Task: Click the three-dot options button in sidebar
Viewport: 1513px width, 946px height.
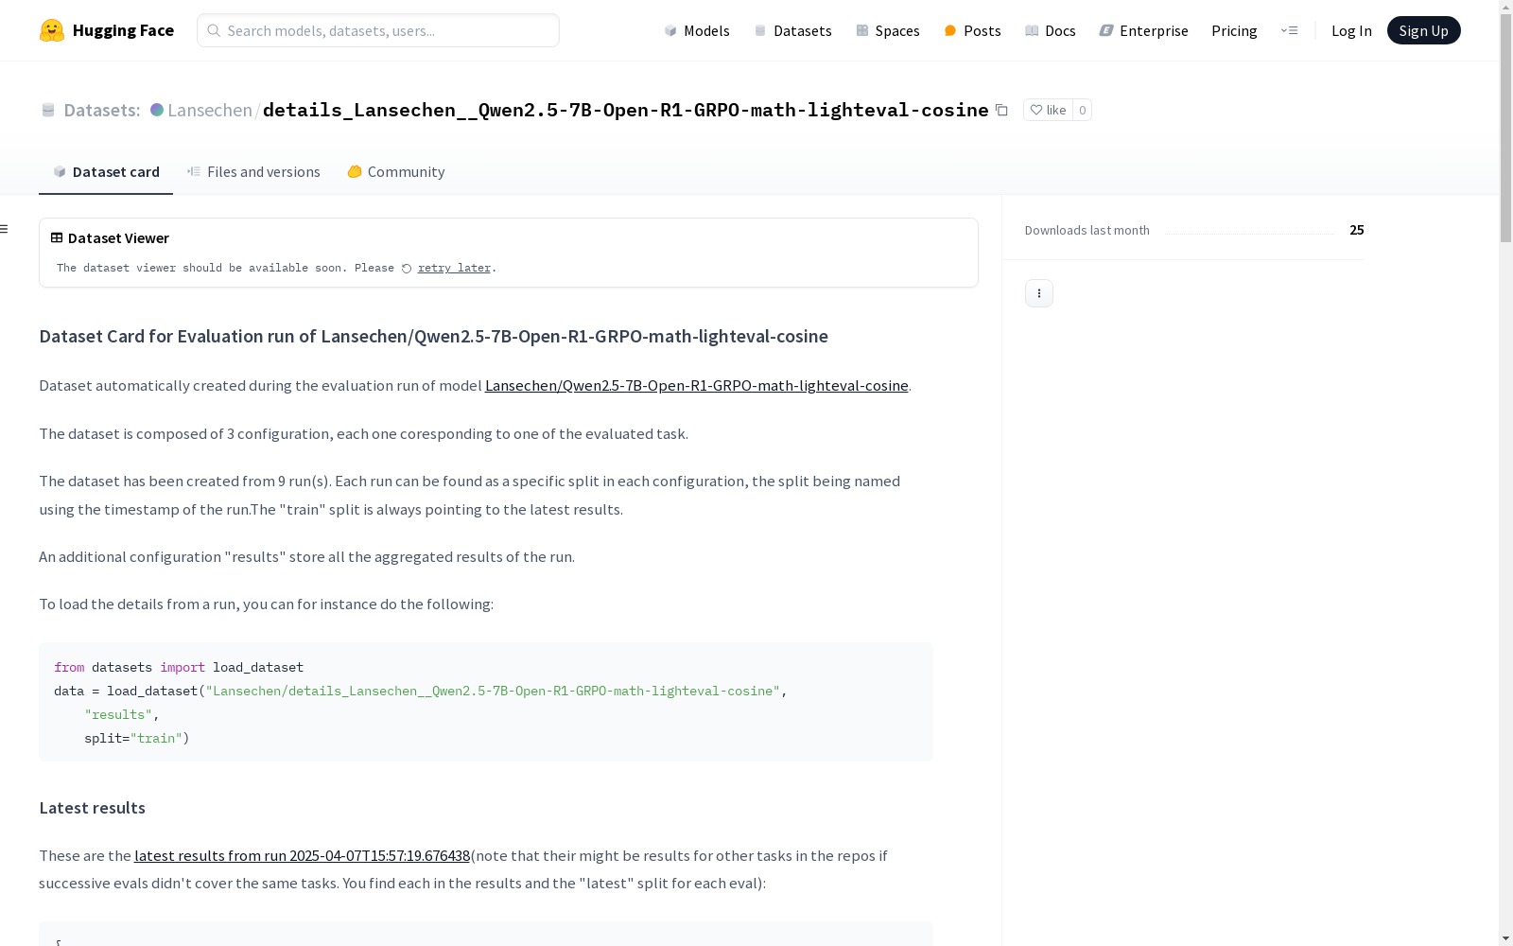Action: tap(1039, 293)
